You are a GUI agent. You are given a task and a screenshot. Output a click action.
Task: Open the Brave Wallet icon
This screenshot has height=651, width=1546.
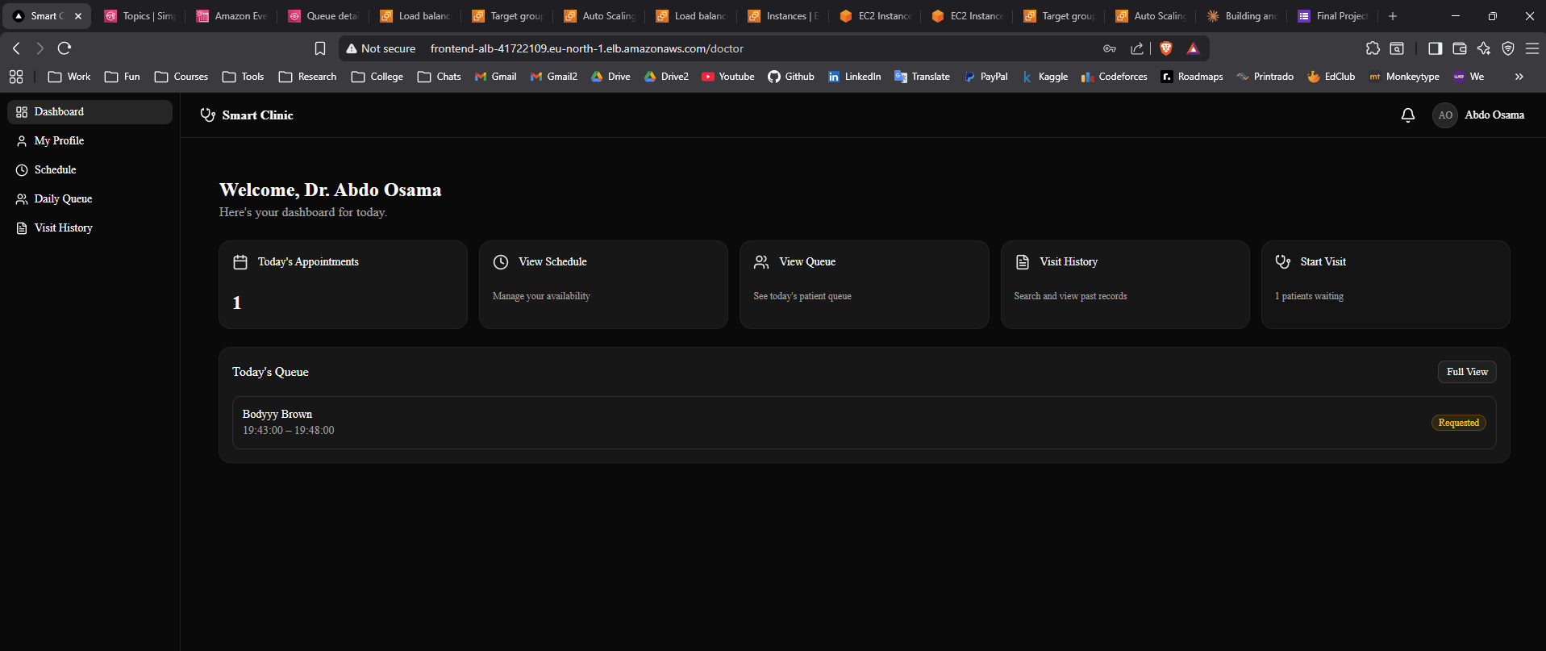1459,48
